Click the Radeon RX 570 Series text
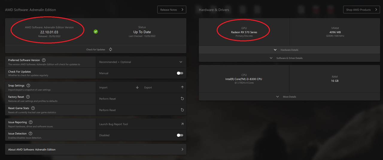383x160 pixels. click(x=244, y=32)
